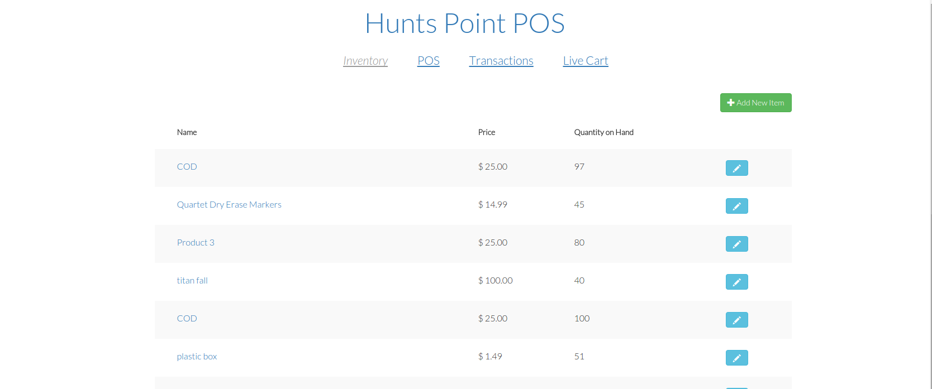Open the Live Cart page

(x=586, y=61)
